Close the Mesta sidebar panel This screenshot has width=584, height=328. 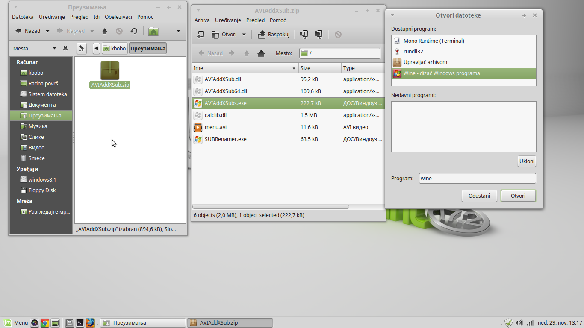[x=65, y=48]
